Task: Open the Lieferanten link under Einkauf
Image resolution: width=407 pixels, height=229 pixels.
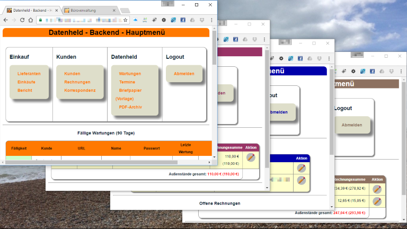Action: click(x=29, y=74)
